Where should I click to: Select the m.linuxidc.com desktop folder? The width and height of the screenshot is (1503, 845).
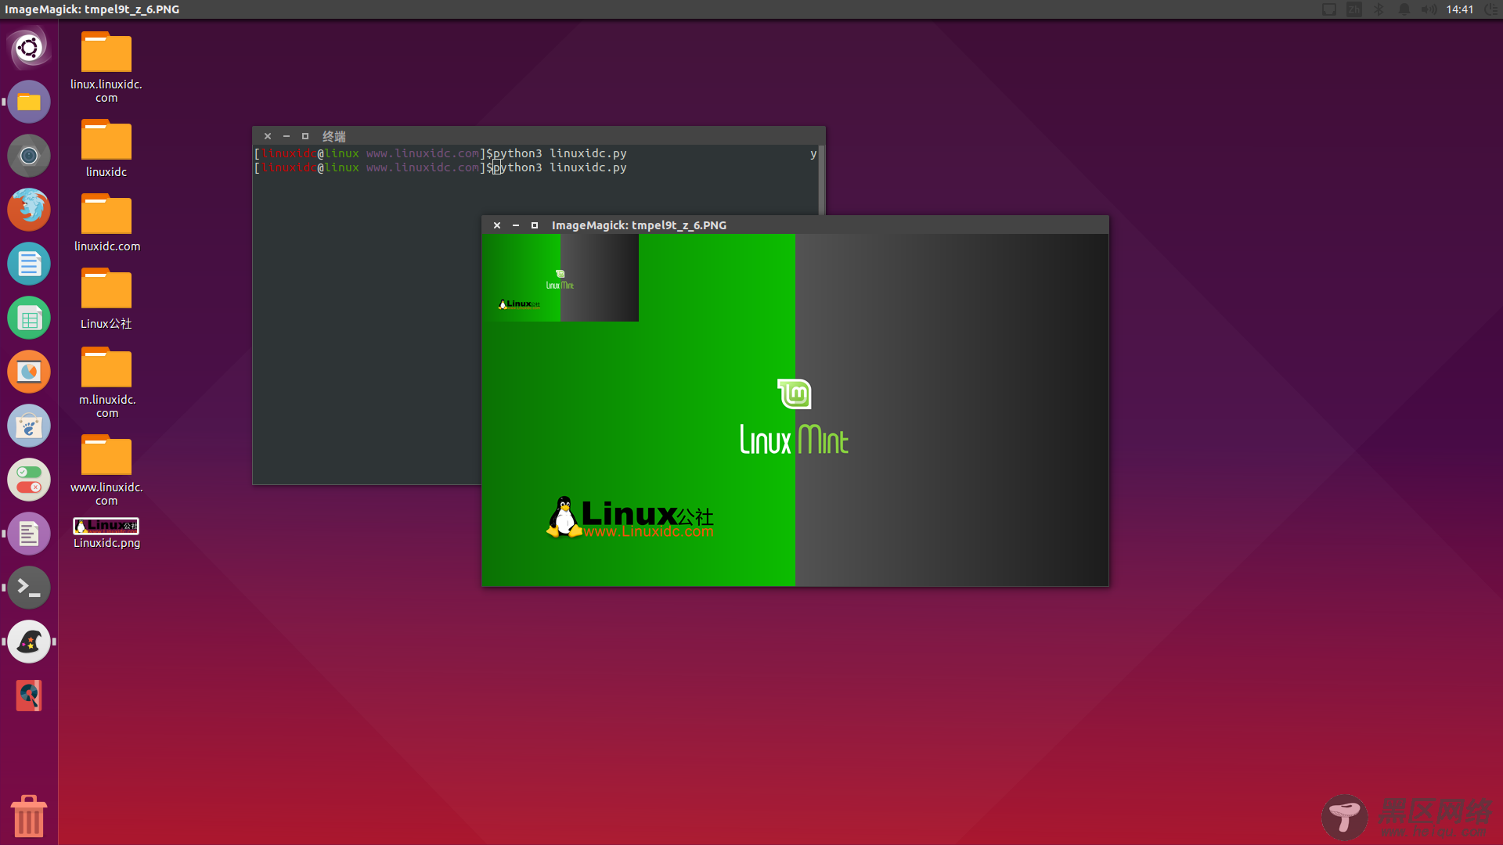point(106,383)
